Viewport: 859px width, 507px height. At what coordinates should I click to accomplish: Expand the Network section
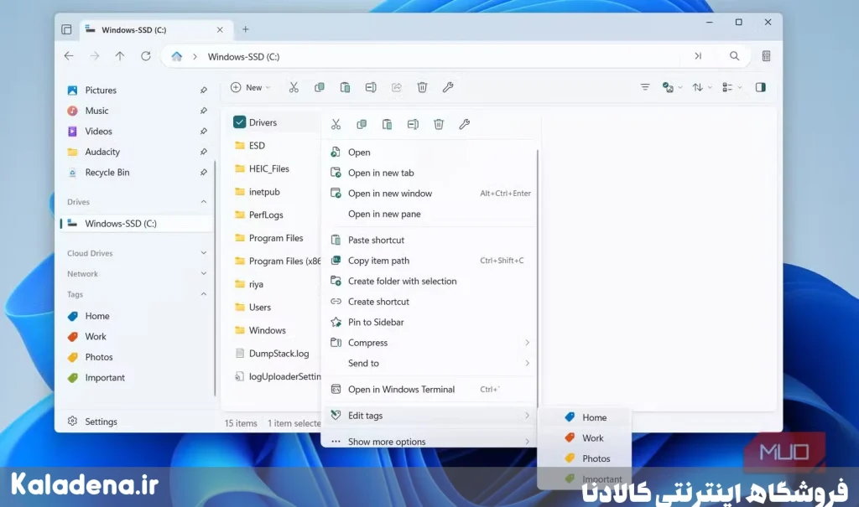pos(204,274)
